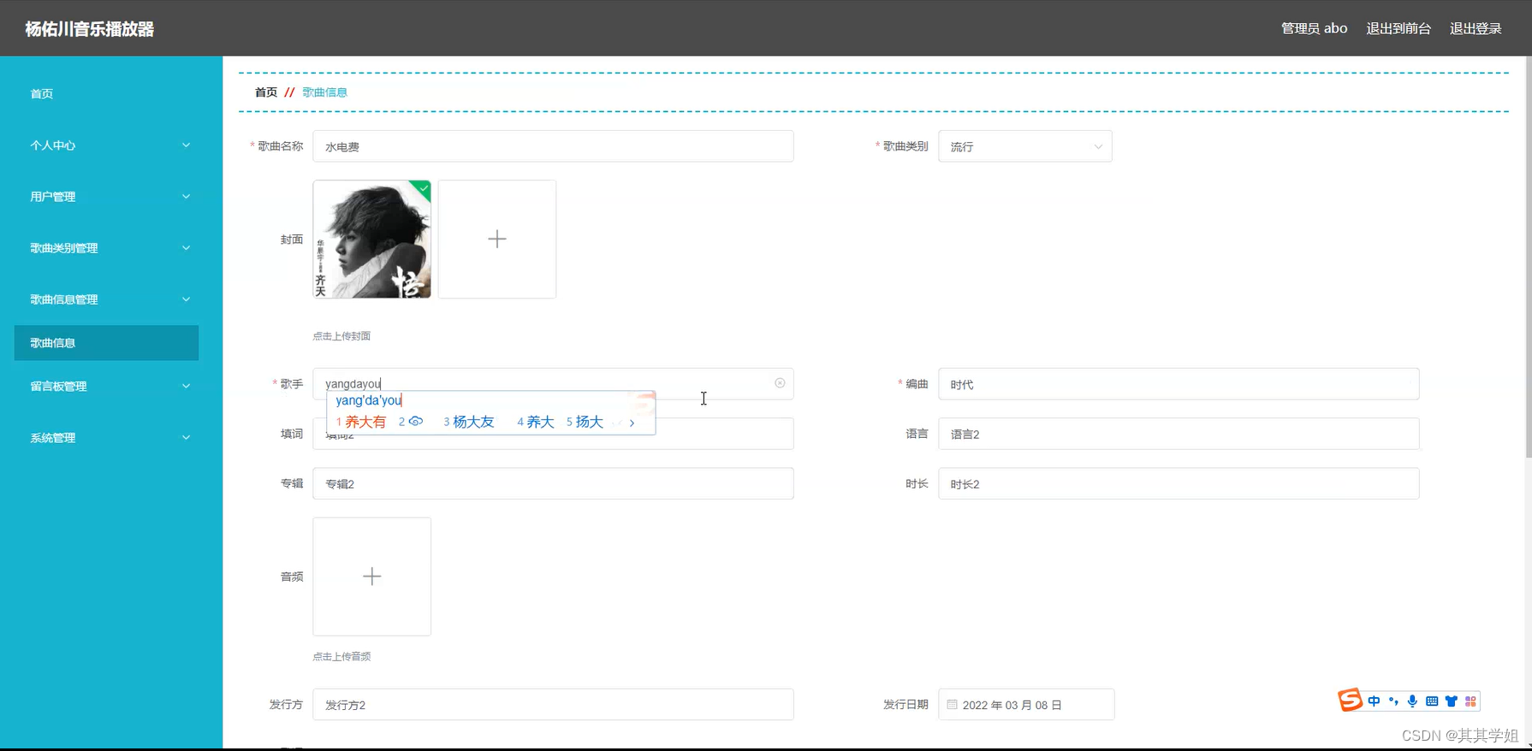Image resolution: width=1532 pixels, height=751 pixels.
Task: Click uploaded album cover thumbnail
Action: 371,239
